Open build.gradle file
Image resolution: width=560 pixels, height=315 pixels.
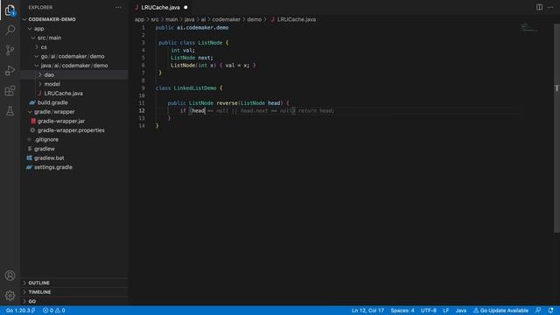click(52, 102)
